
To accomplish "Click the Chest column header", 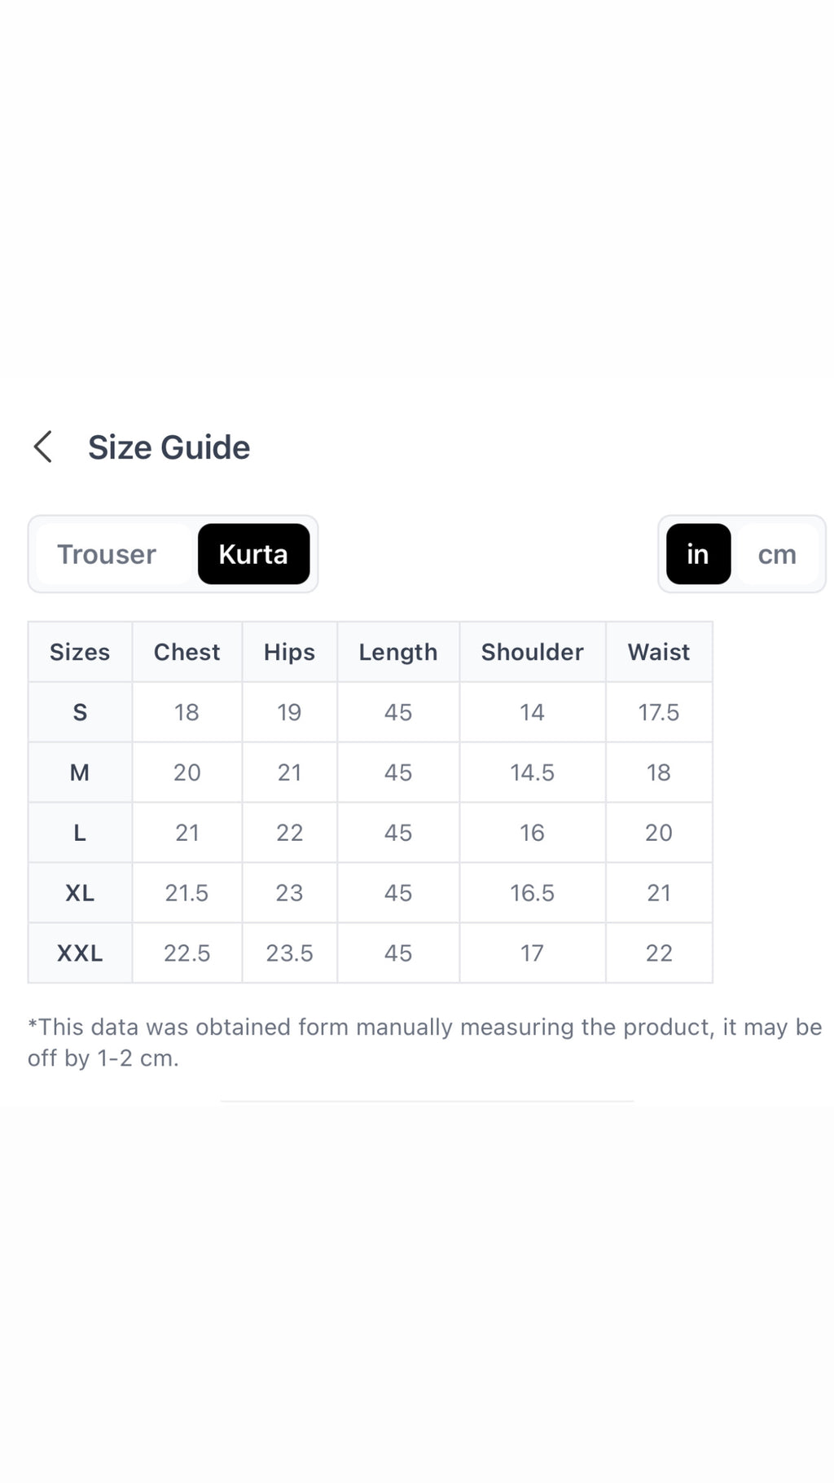I will [187, 652].
